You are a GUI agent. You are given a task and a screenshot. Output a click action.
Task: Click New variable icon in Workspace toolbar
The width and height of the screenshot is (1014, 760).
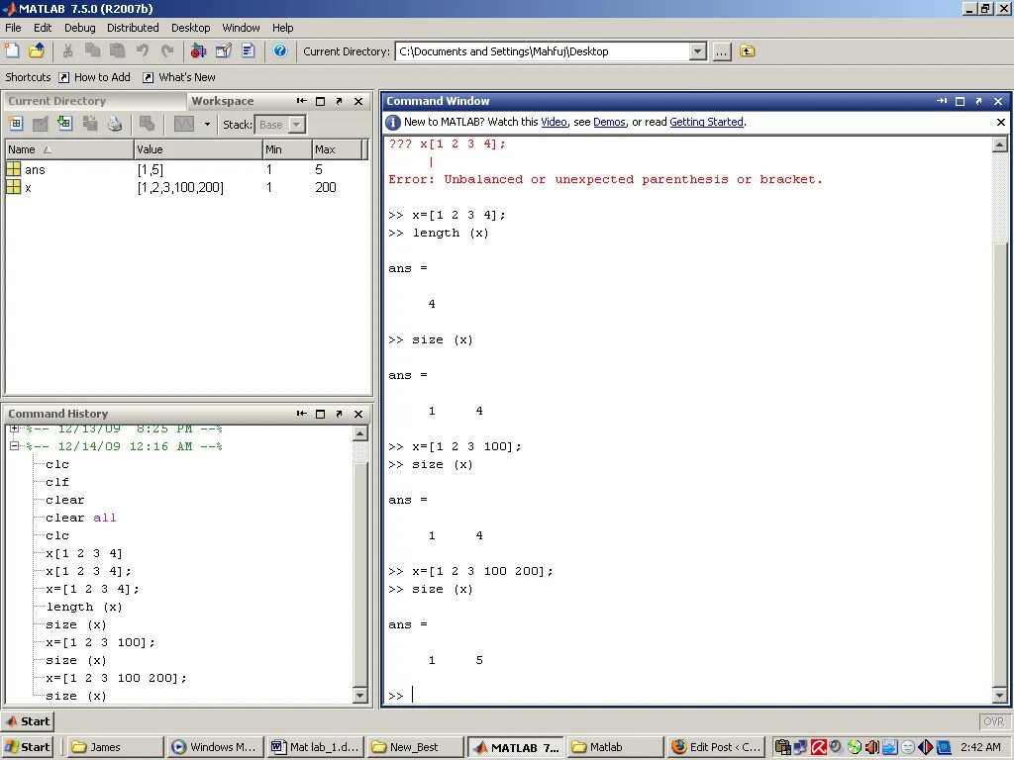coord(16,124)
